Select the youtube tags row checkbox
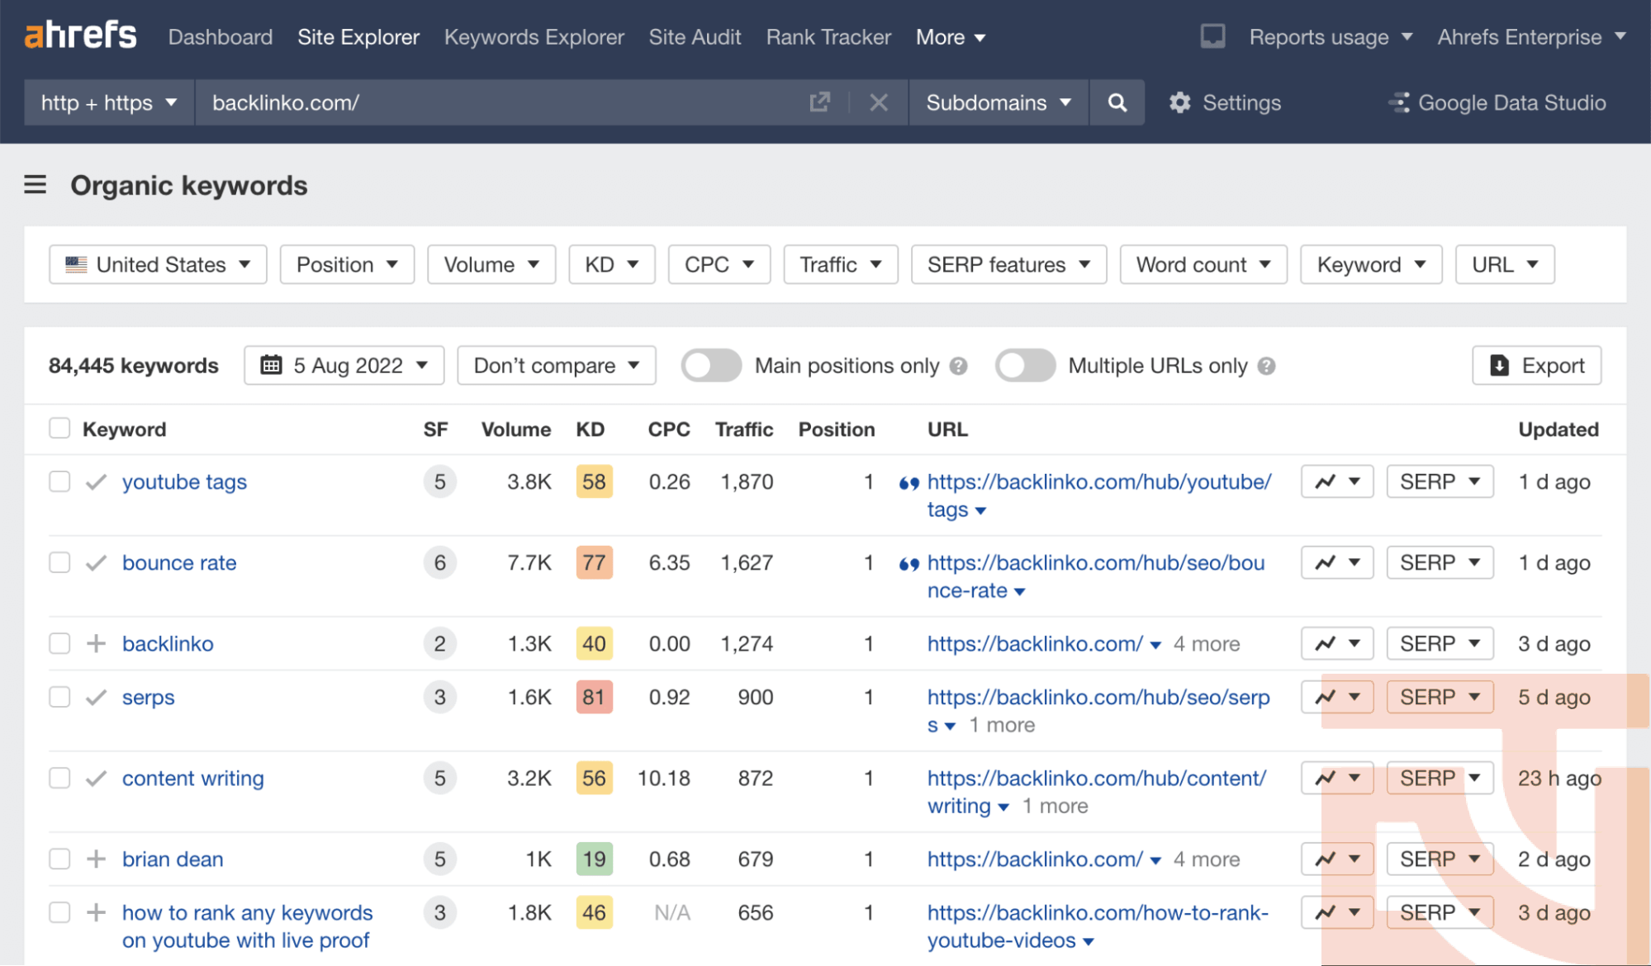 click(x=59, y=481)
